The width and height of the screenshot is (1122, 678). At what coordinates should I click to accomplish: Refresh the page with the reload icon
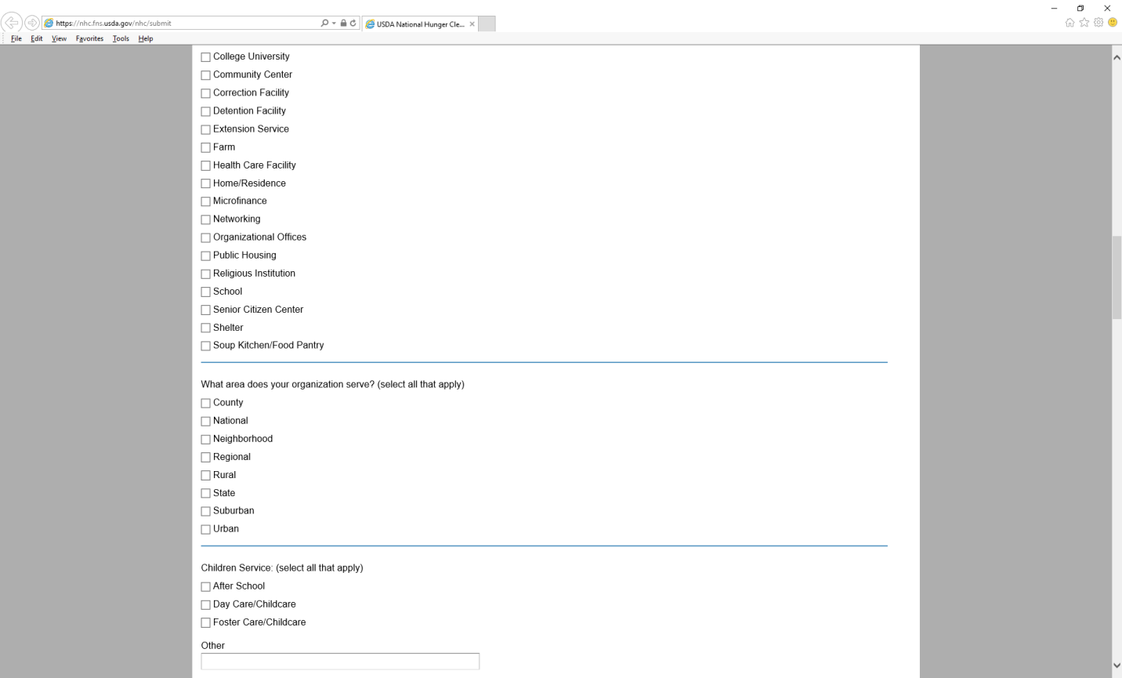click(353, 24)
